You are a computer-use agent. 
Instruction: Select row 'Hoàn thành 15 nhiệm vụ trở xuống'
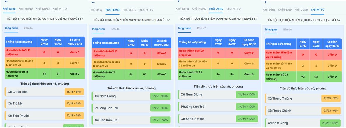303,55
